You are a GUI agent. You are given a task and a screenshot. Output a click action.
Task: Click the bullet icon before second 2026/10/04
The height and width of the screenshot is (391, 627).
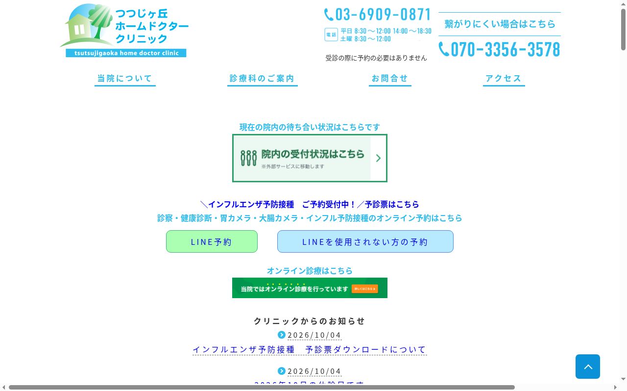tap(282, 371)
